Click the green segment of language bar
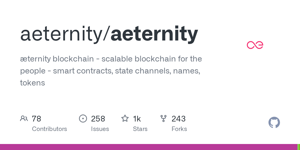300x150 pixels. (298, 147)
